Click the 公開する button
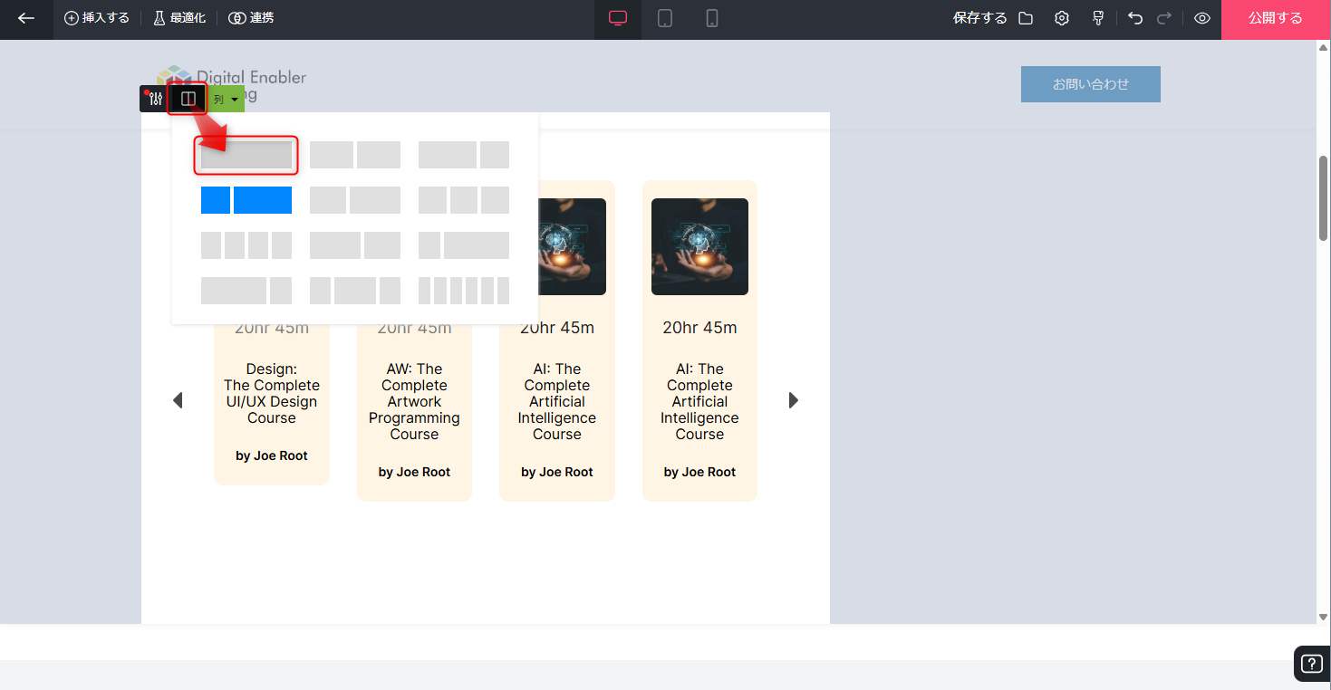Viewport: 1331px width, 690px height. pyautogui.click(x=1275, y=19)
